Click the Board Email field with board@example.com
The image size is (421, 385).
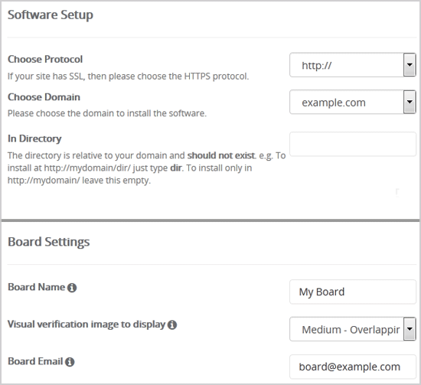(353, 367)
